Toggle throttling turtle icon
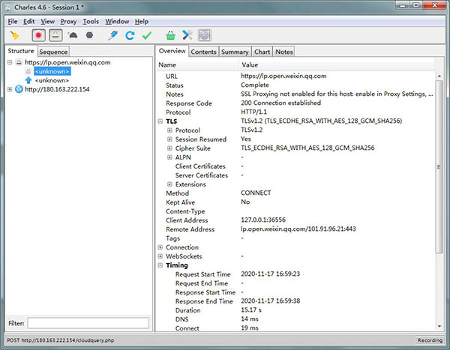The height and width of the screenshot is (350, 450). pos(73,35)
